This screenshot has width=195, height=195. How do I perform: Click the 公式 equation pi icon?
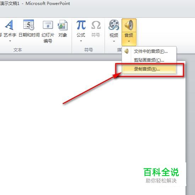[81, 25]
